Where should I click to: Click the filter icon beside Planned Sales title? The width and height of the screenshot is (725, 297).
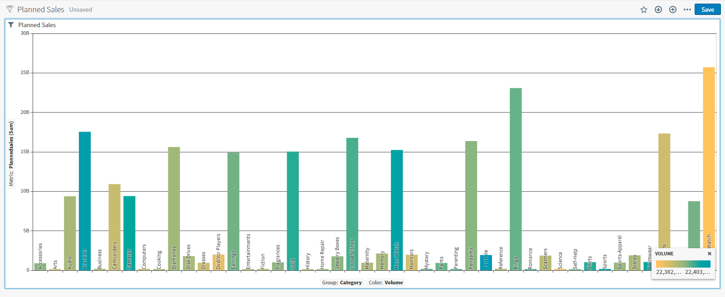[x=10, y=9]
